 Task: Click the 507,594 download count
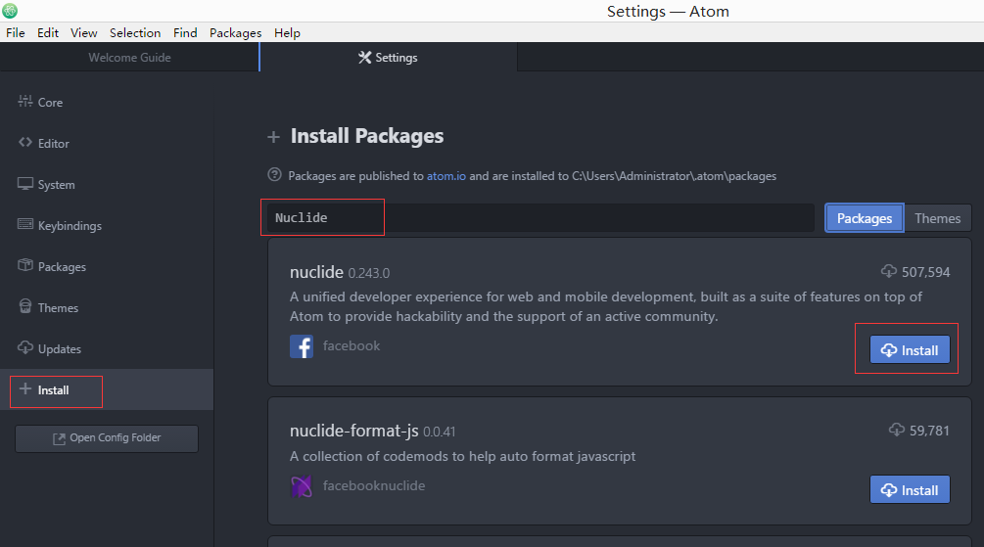925,272
